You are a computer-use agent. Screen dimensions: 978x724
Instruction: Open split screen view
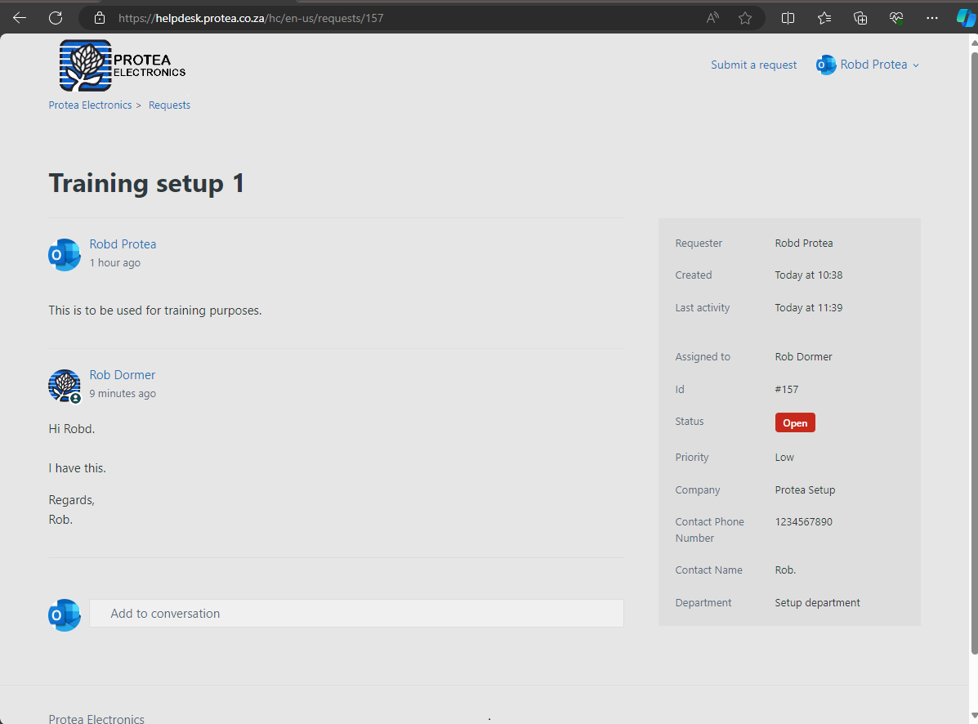pos(788,17)
